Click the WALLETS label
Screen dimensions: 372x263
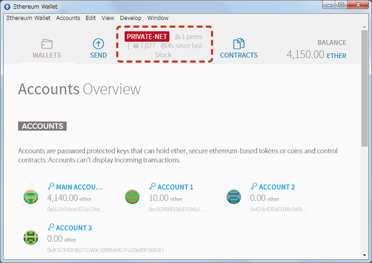point(47,55)
